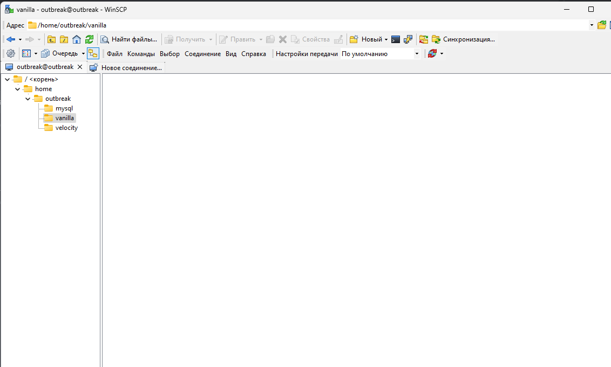Click the view style grid icon
Image resolution: width=611 pixels, height=367 pixels.
(26, 53)
